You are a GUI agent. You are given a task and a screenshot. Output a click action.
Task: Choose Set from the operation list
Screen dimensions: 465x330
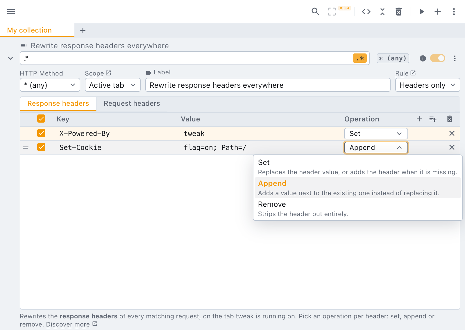(357, 167)
